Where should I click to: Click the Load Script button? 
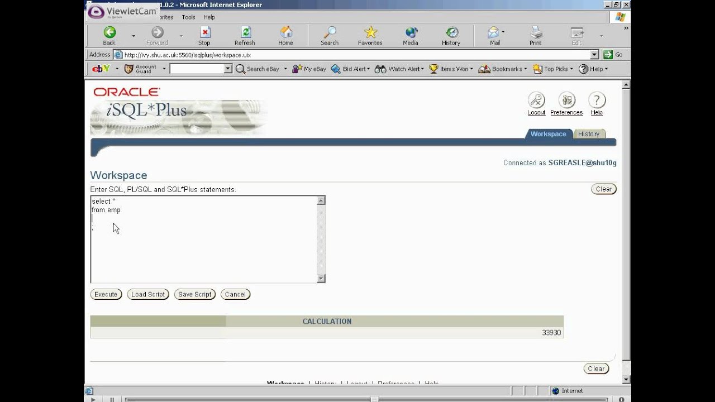tap(148, 294)
